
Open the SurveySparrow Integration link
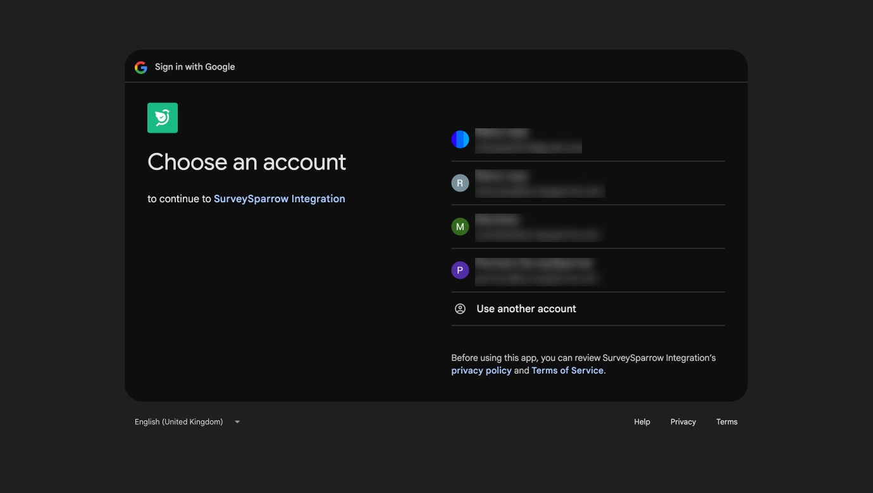(x=280, y=198)
